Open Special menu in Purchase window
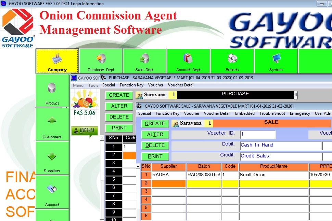The image size is (332, 221). pos(108,85)
